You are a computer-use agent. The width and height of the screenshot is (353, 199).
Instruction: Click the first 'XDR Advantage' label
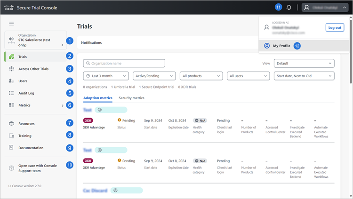94,127
